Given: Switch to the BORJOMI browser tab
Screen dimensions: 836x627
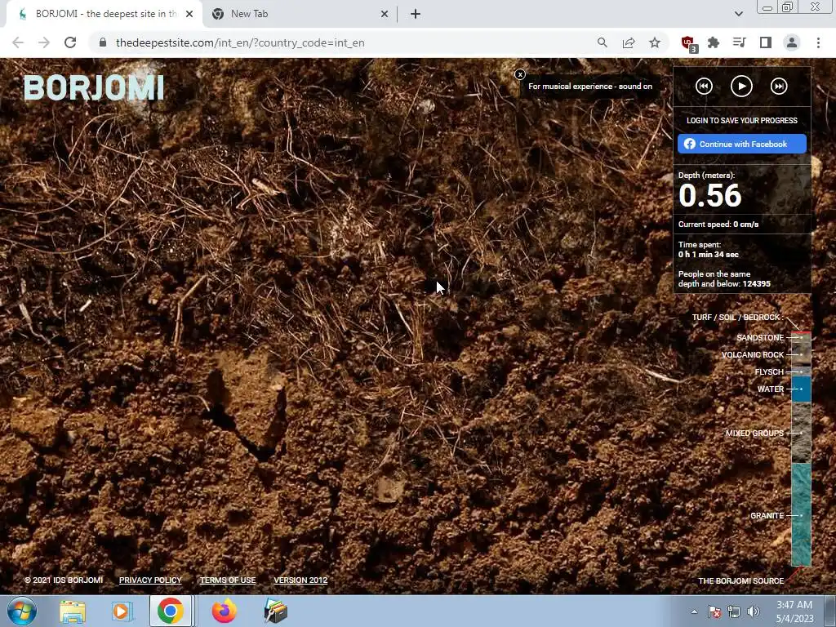Looking at the screenshot, I should pos(104,14).
